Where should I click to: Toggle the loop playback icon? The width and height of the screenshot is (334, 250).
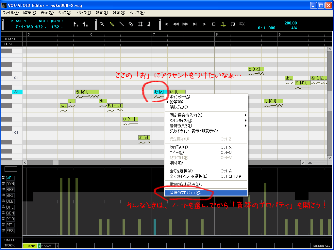coord(233,24)
